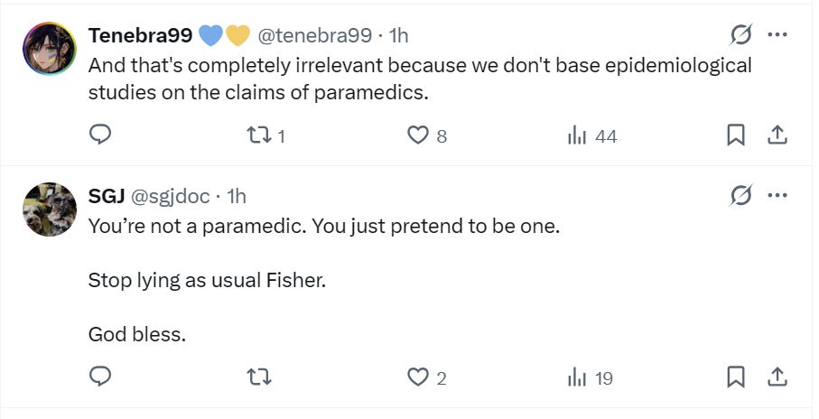Like Tenebra99's tweet

[417, 135]
